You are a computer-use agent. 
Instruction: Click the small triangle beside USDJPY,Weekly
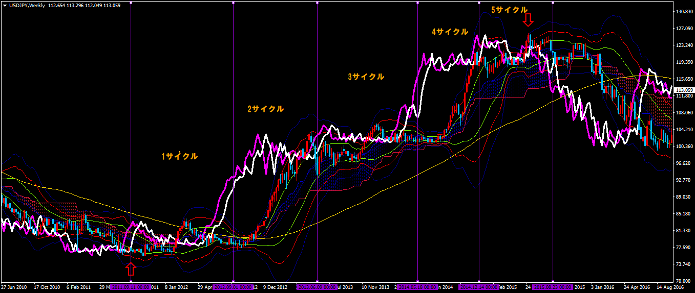click(5, 5)
